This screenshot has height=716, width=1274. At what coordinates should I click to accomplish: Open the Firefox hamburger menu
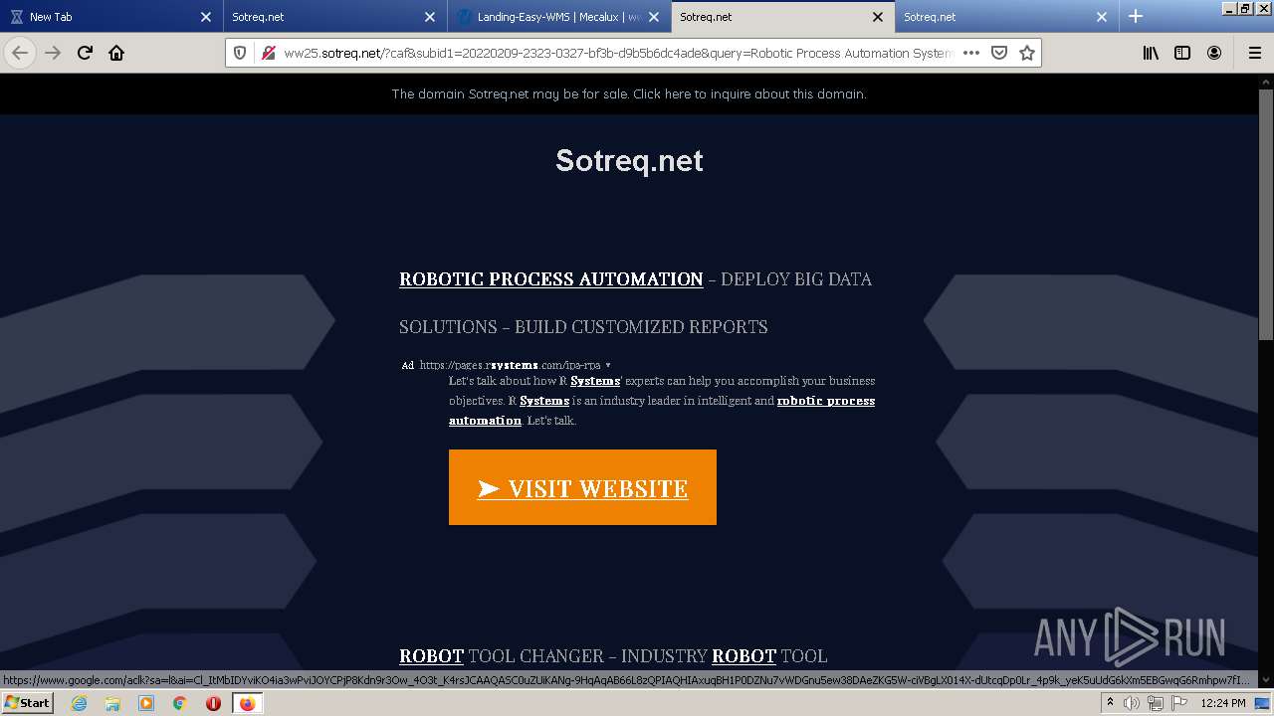pos(1254,53)
